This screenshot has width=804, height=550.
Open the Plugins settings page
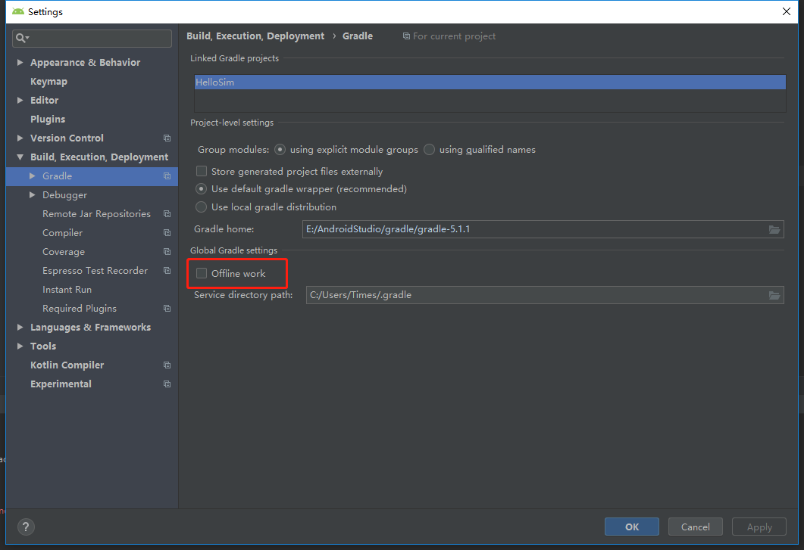48,120
